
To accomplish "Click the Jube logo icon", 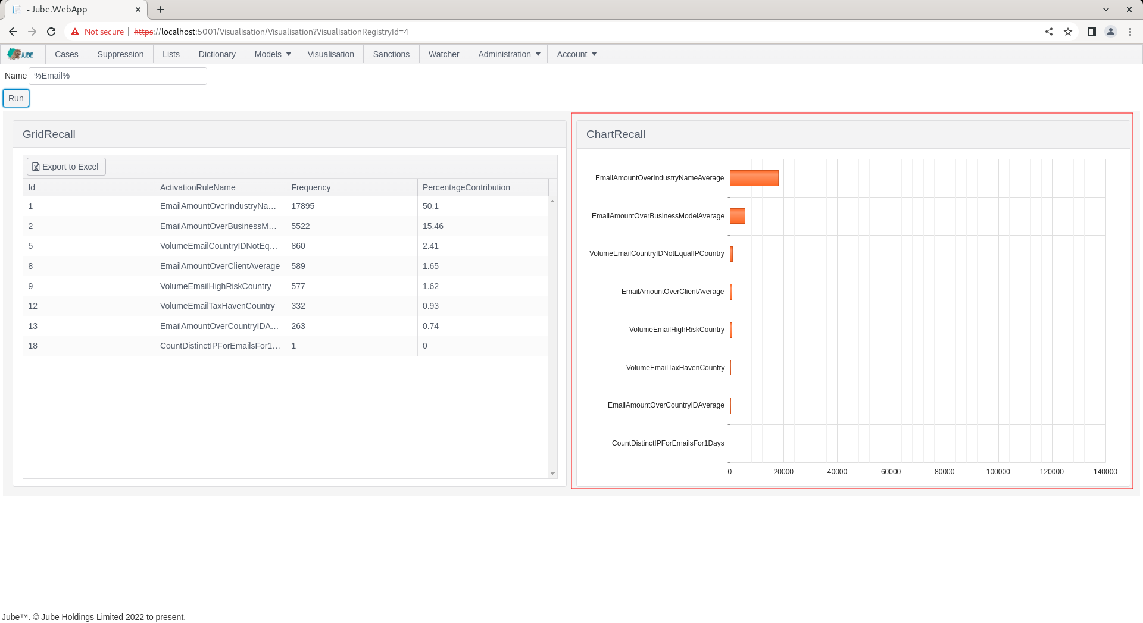I will [x=21, y=54].
